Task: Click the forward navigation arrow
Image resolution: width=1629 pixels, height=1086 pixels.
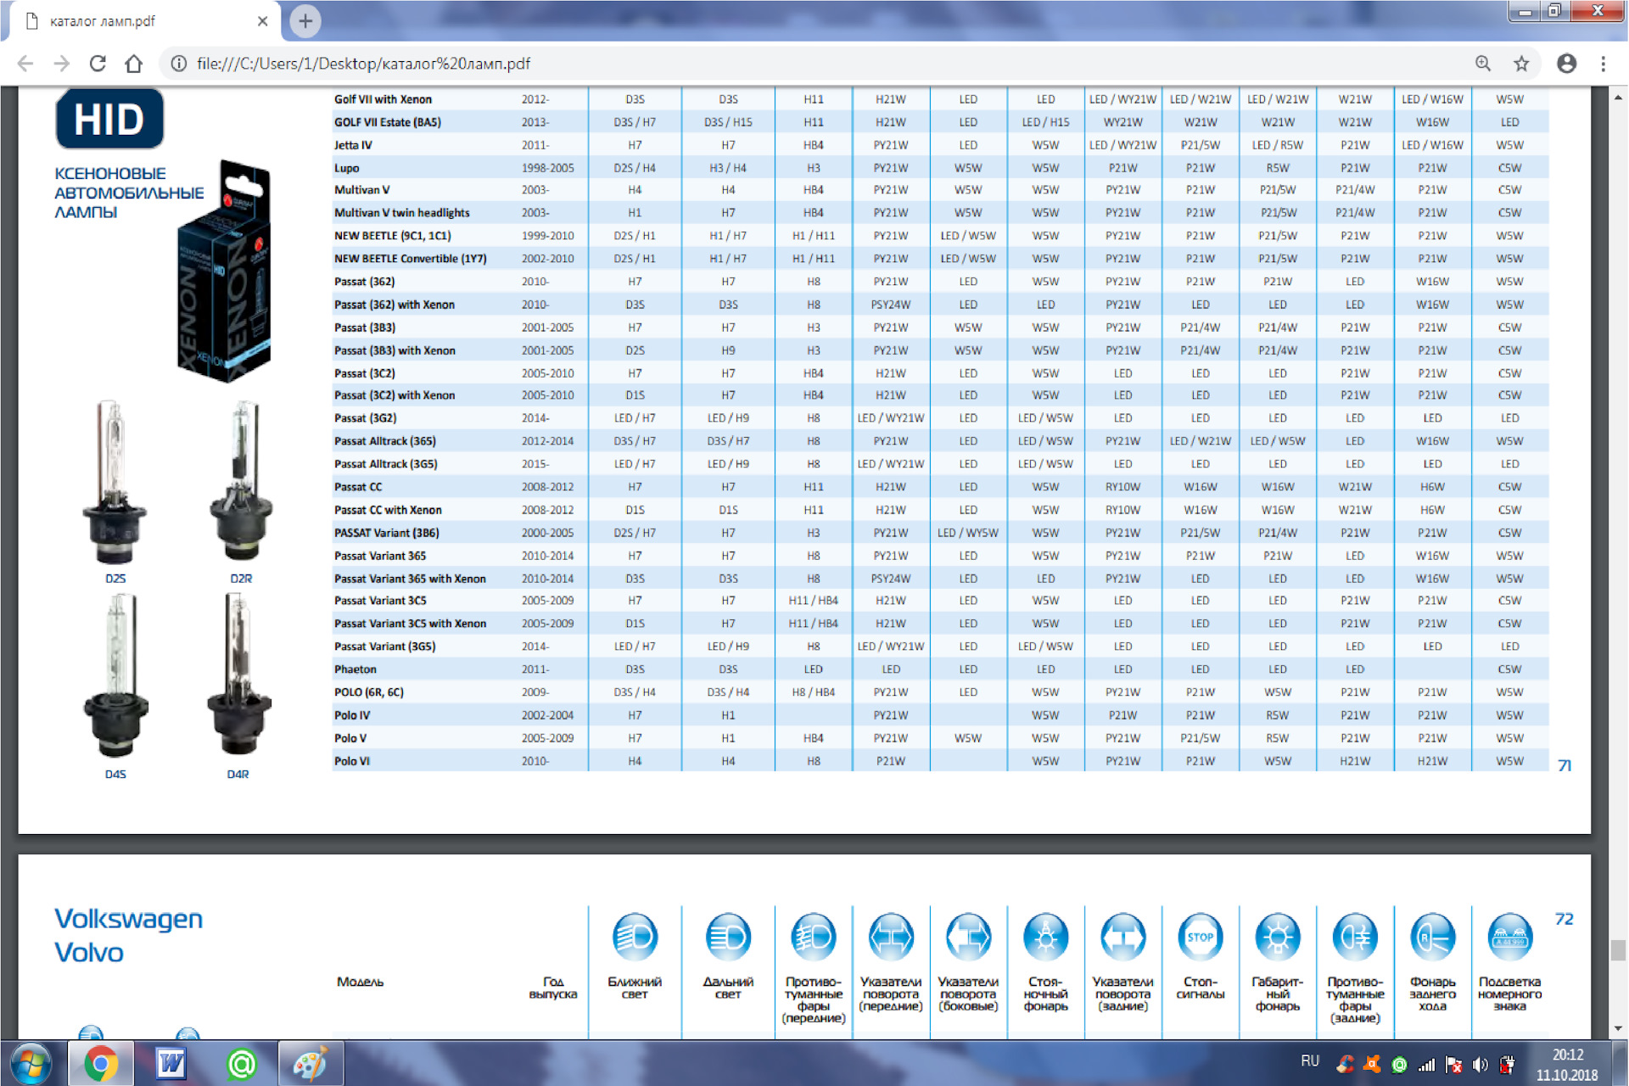Action: pos(61,64)
